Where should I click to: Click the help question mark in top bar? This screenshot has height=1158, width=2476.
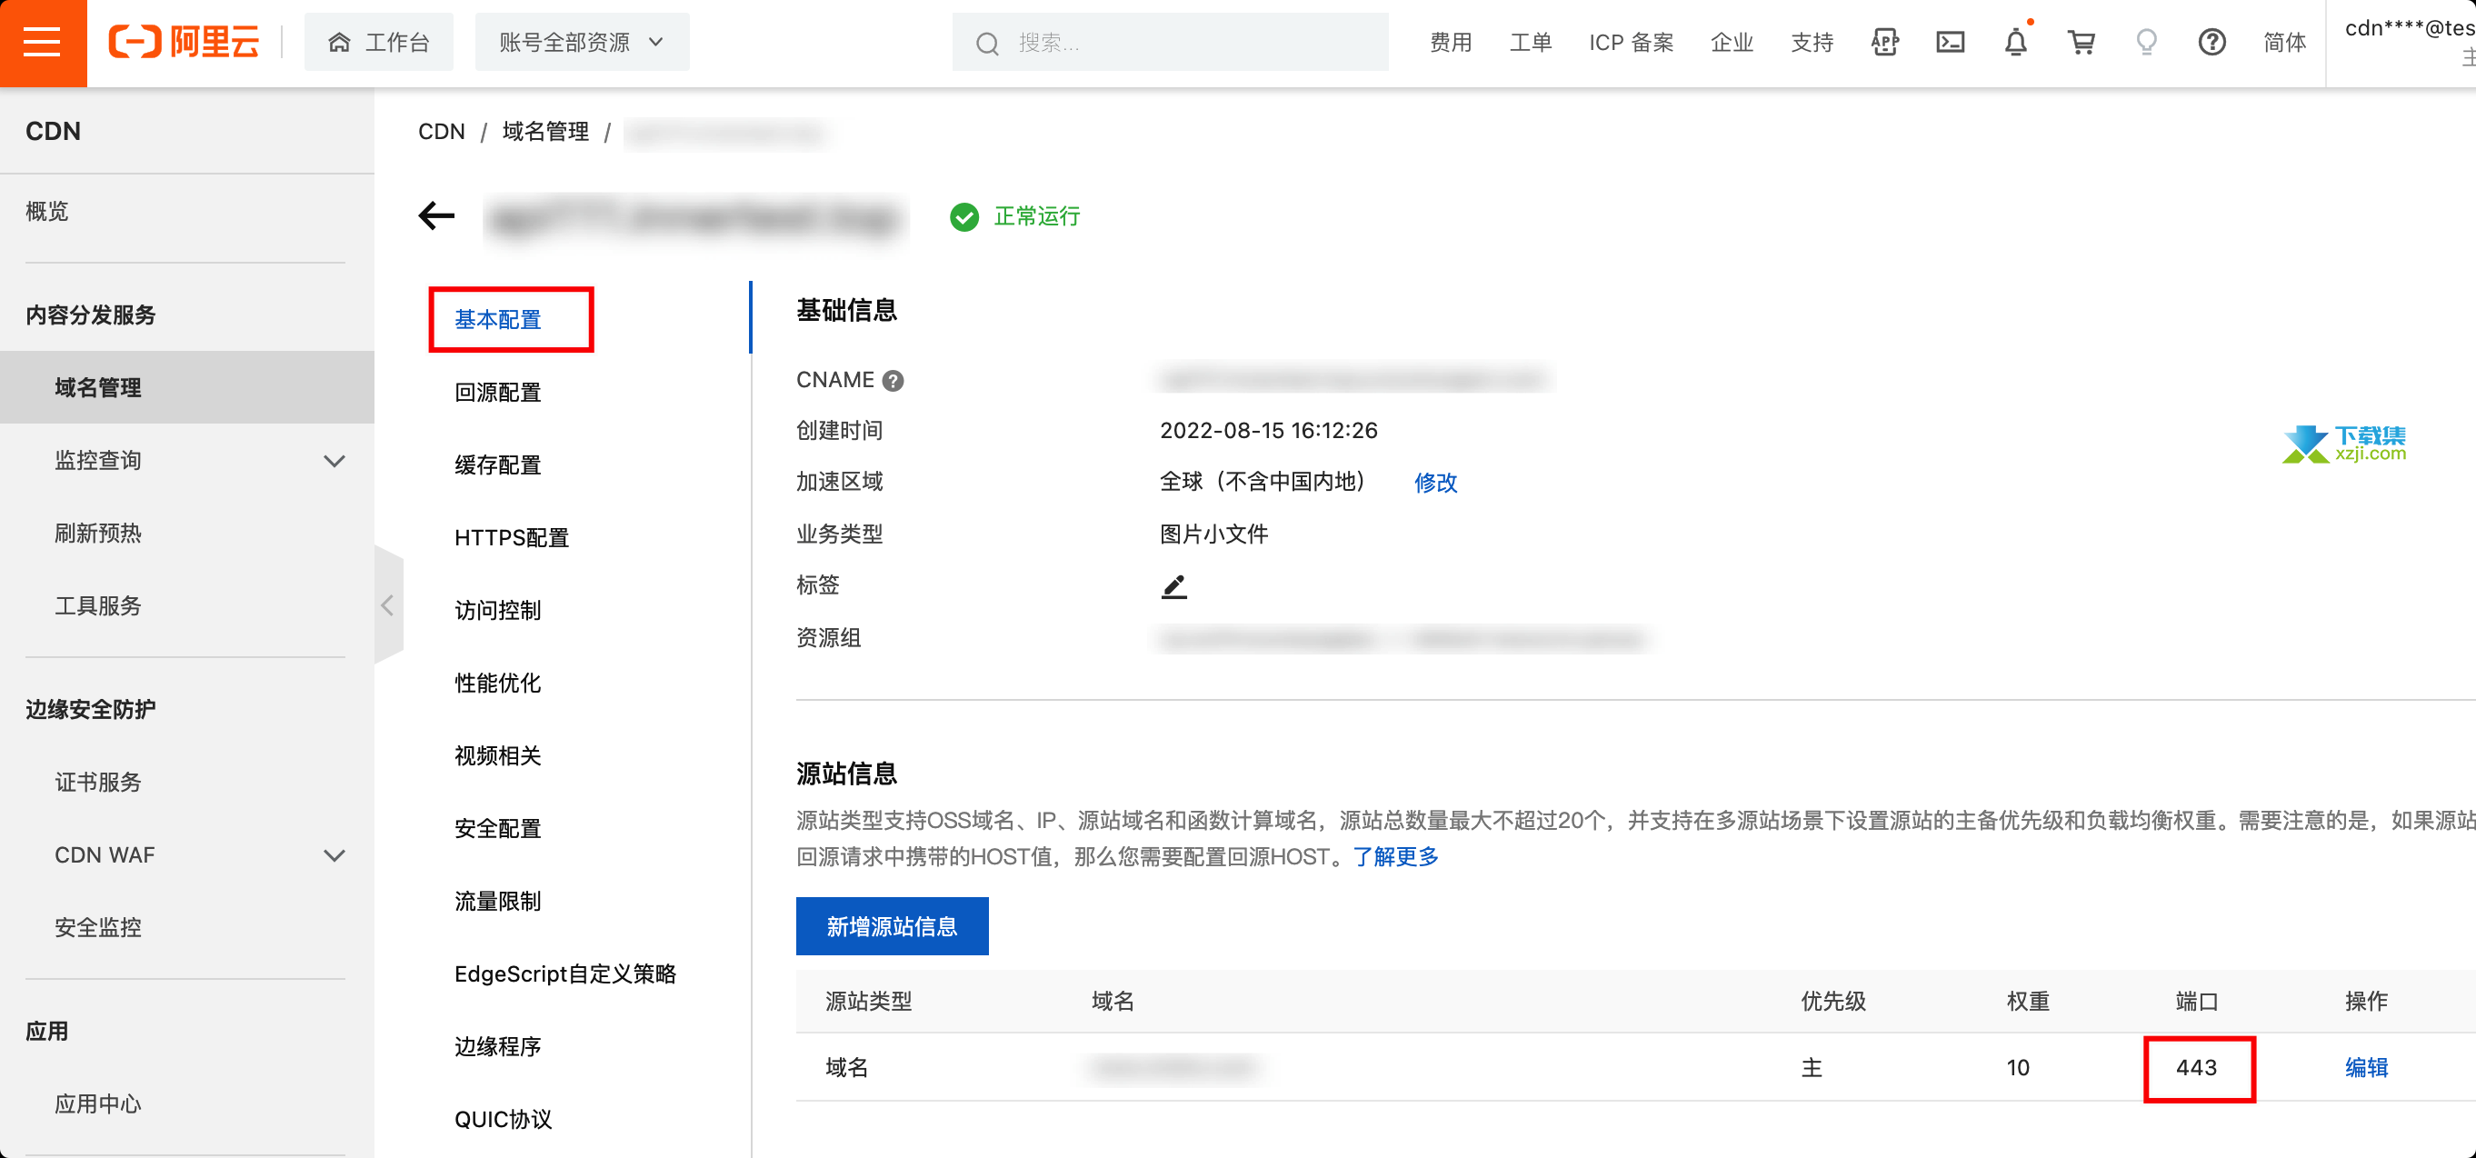pyautogui.click(x=2211, y=43)
